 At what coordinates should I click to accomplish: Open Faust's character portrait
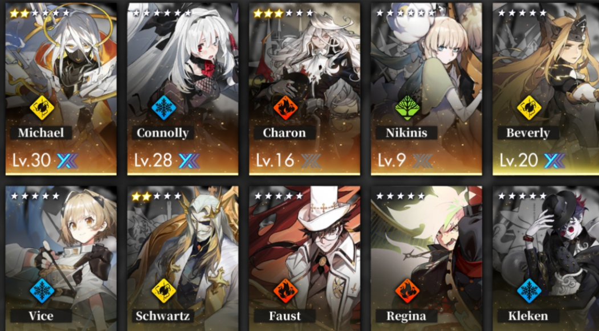coord(304,259)
